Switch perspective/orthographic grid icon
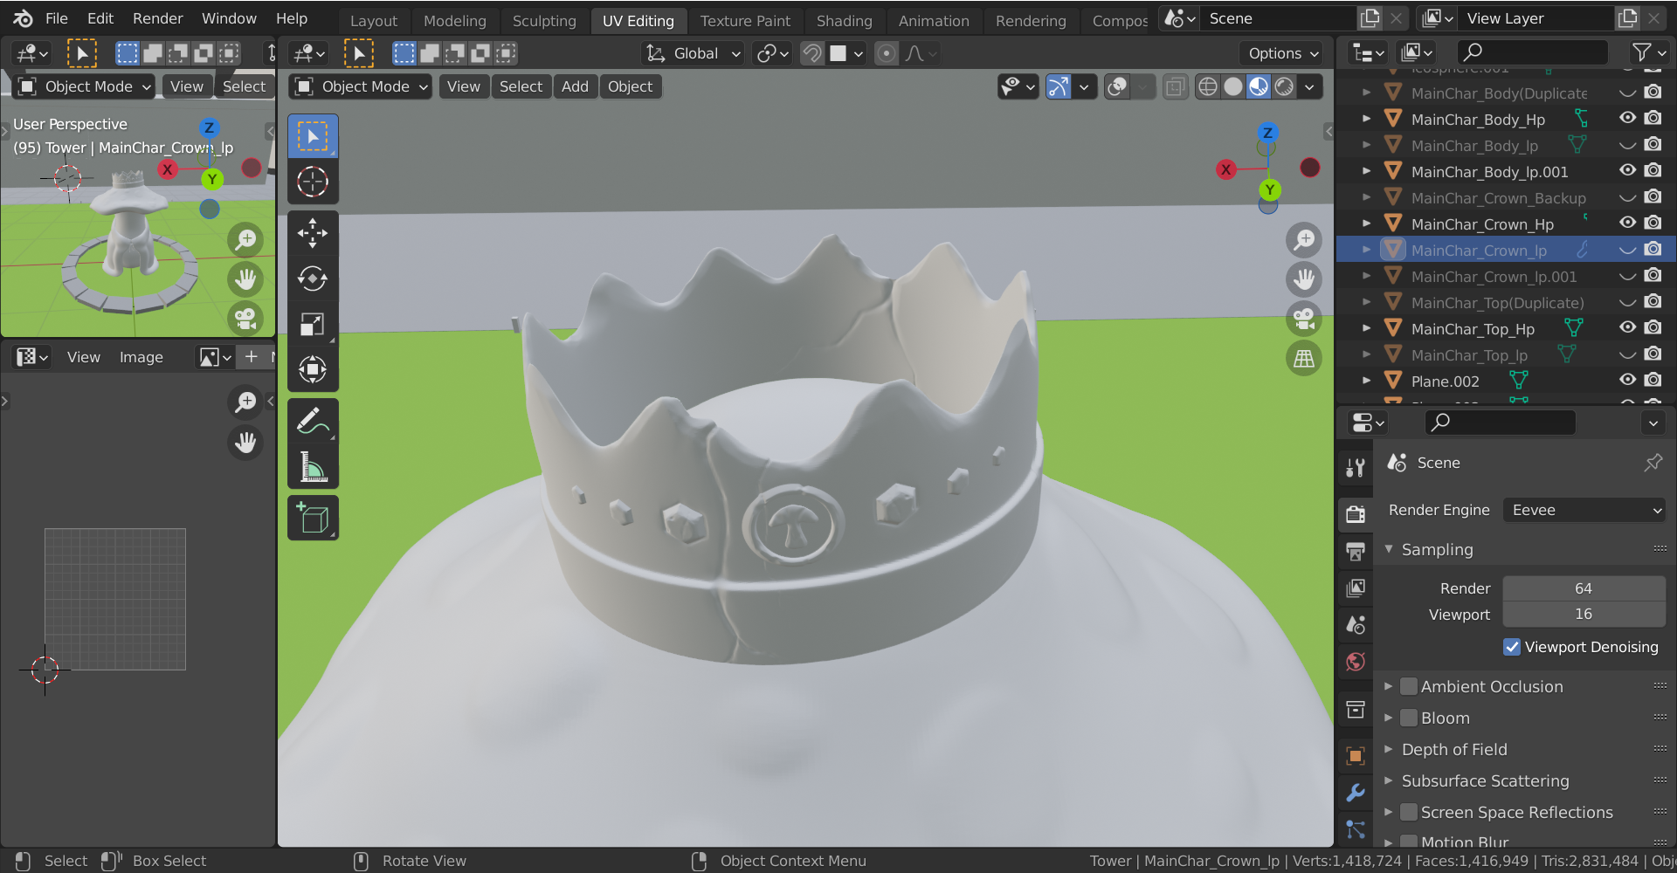1677x873 pixels. coord(1304,358)
